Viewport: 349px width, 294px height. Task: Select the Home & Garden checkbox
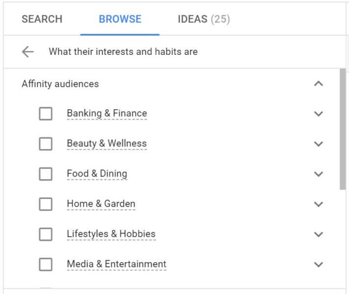46,204
